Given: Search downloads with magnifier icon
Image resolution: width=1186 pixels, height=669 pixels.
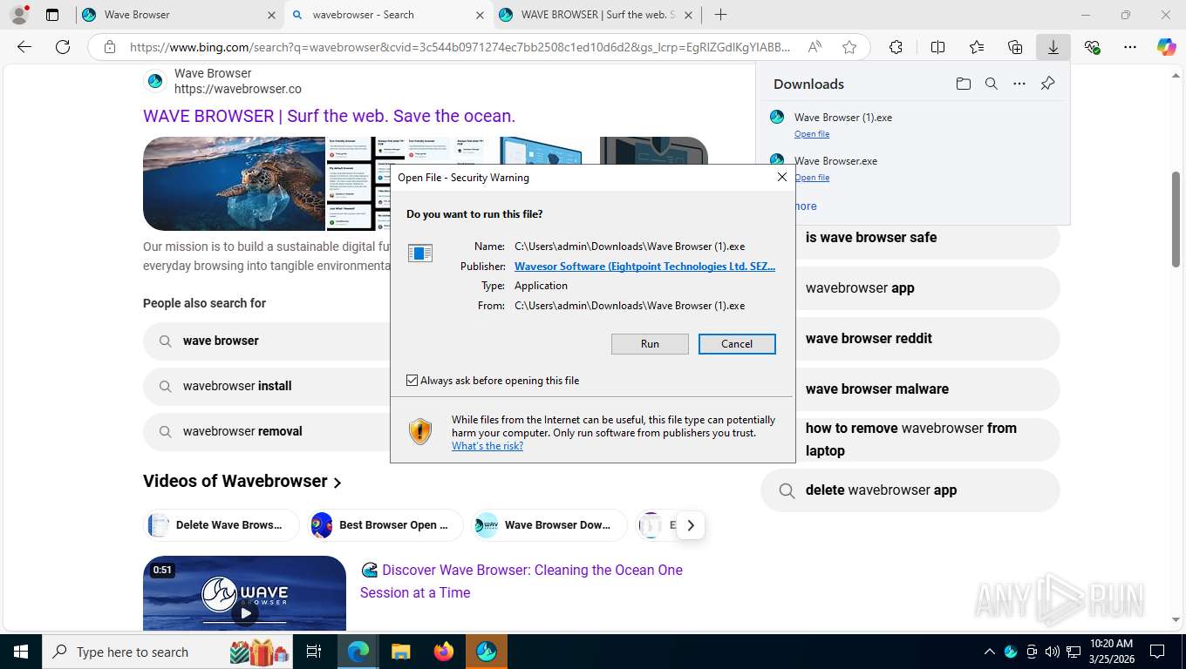Looking at the screenshot, I should coord(992,84).
